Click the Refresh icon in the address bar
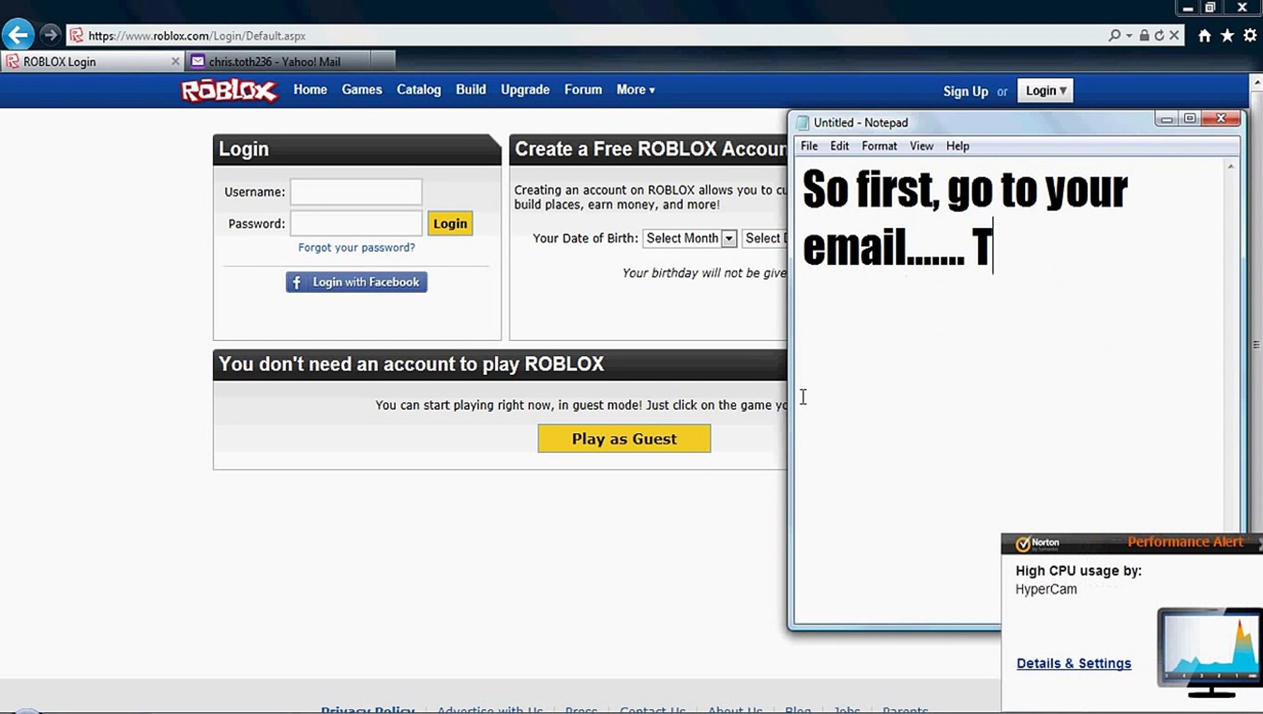This screenshot has width=1263, height=714. [x=1158, y=35]
